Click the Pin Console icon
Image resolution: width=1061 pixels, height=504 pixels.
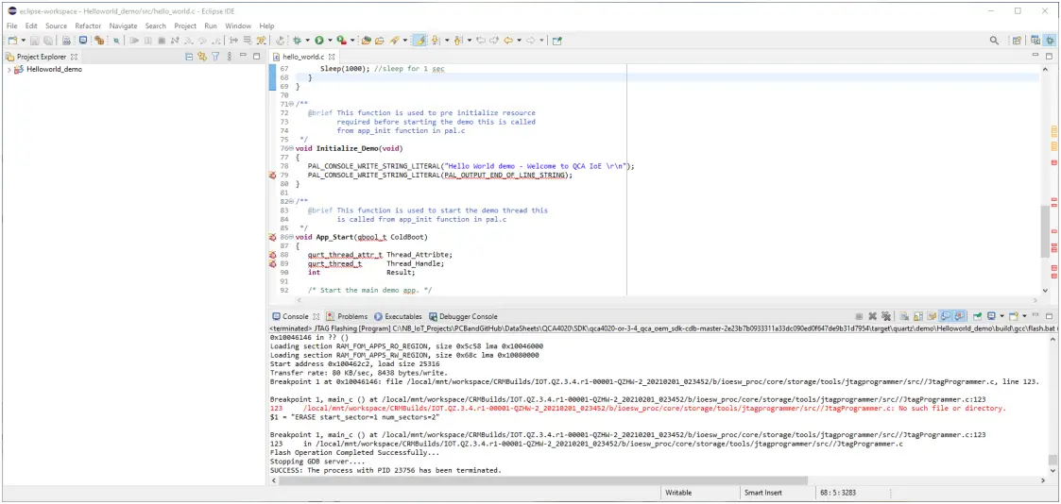click(977, 316)
